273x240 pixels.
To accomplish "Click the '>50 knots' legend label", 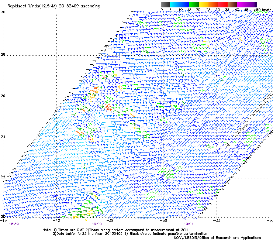I will tap(263, 10).
